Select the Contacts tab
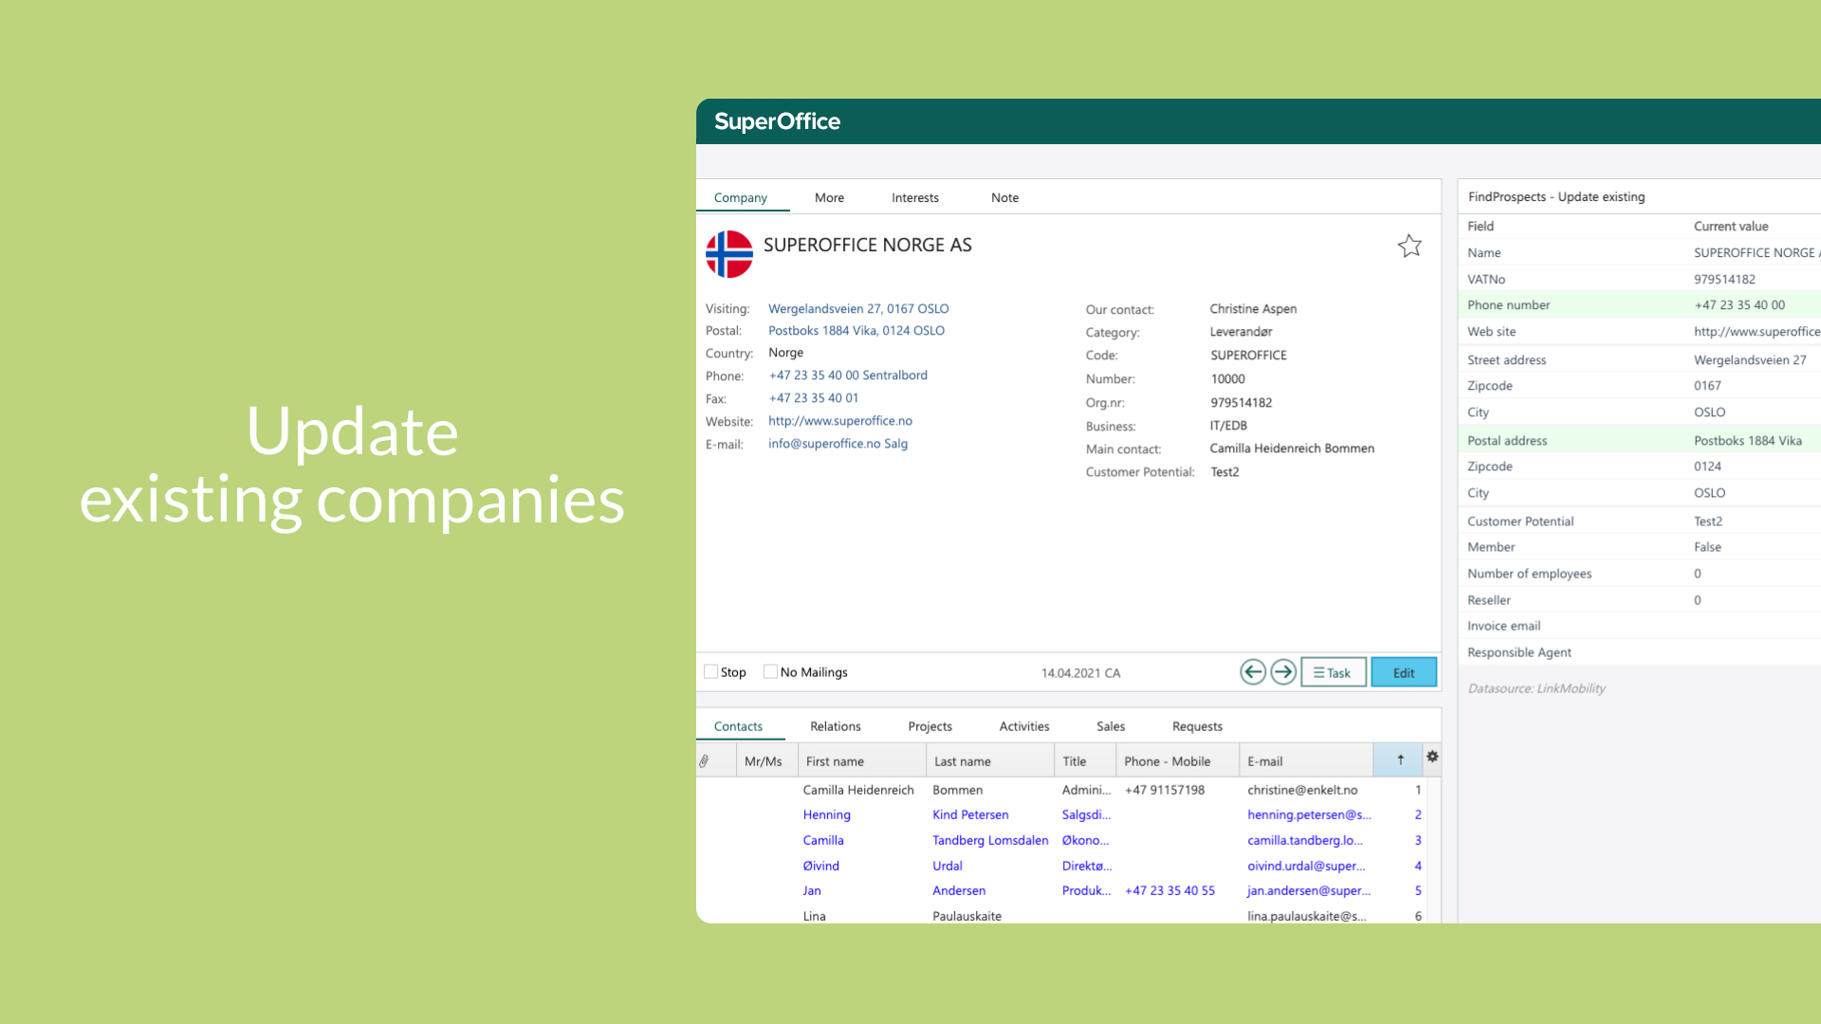This screenshot has width=1821, height=1024. click(738, 726)
